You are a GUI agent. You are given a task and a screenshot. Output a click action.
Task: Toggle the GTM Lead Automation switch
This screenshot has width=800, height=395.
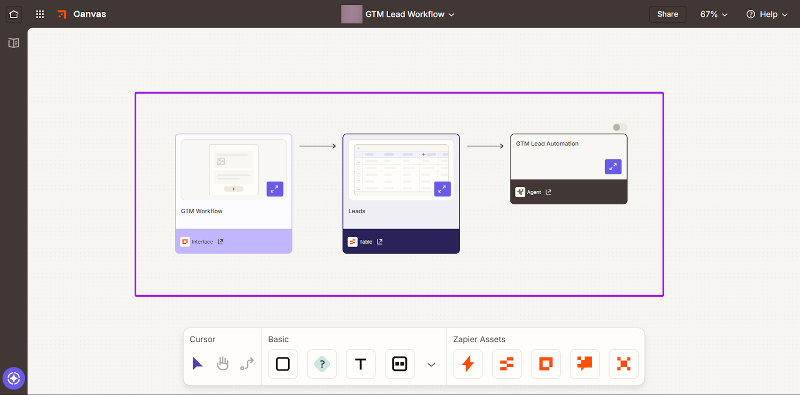coord(619,127)
